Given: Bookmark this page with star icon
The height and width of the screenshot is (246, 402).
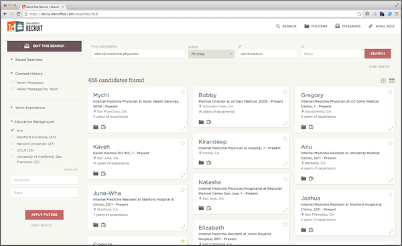Looking at the screenshot, I should [359, 14].
